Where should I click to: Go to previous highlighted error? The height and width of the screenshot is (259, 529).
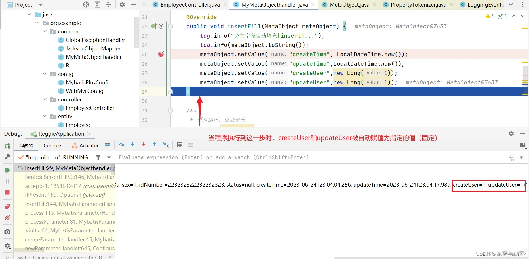pyautogui.click(x=514, y=16)
